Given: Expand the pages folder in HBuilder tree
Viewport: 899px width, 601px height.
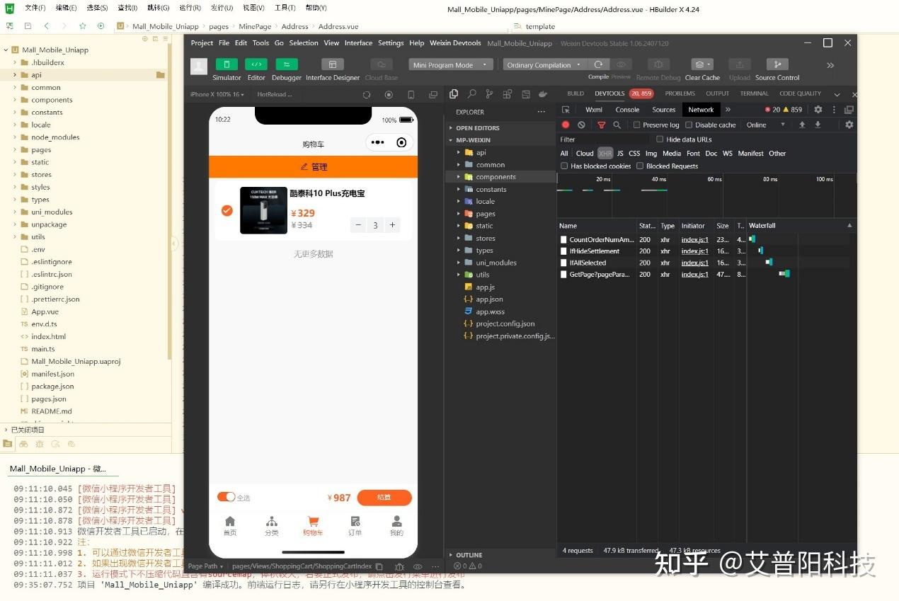Looking at the screenshot, I should (x=41, y=149).
